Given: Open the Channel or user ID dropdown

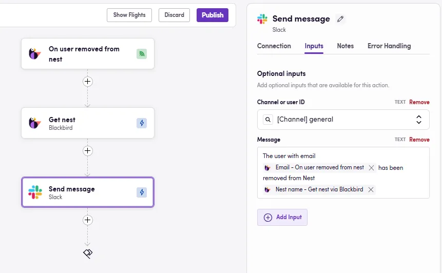Looking at the screenshot, I should pos(419,120).
